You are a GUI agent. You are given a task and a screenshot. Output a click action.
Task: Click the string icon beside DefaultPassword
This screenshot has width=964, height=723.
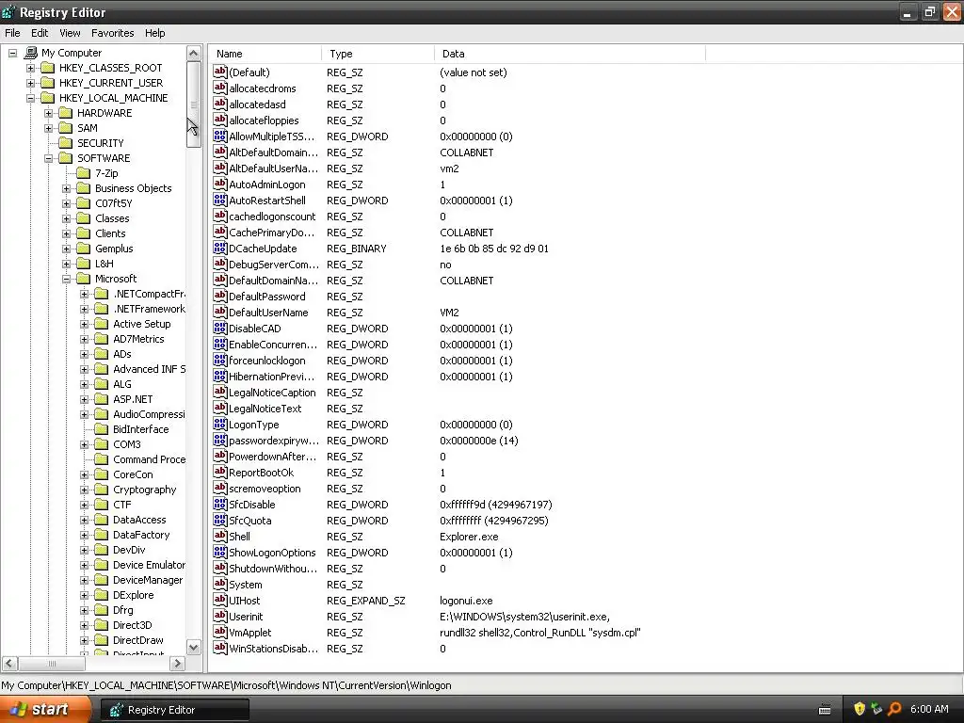220,296
